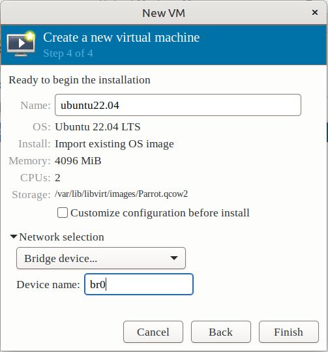Image resolution: width=328 pixels, height=352 pixels.
Task: Close the New VM dialog
Action: click(315, 12)
